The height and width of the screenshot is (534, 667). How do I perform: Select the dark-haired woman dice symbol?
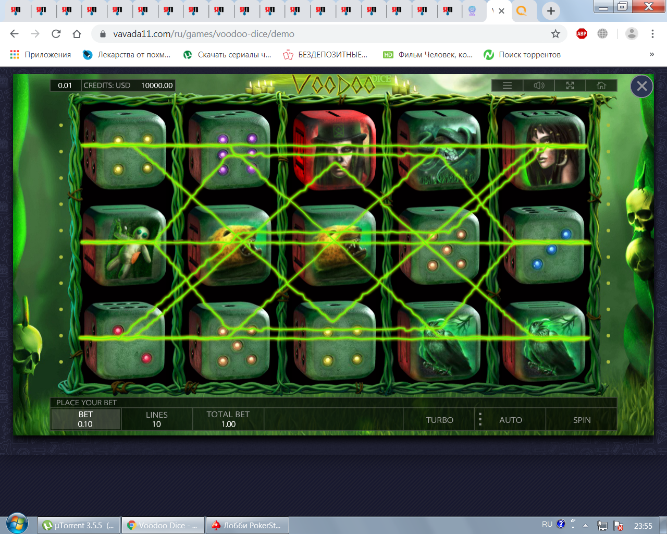tap(544, 150)
